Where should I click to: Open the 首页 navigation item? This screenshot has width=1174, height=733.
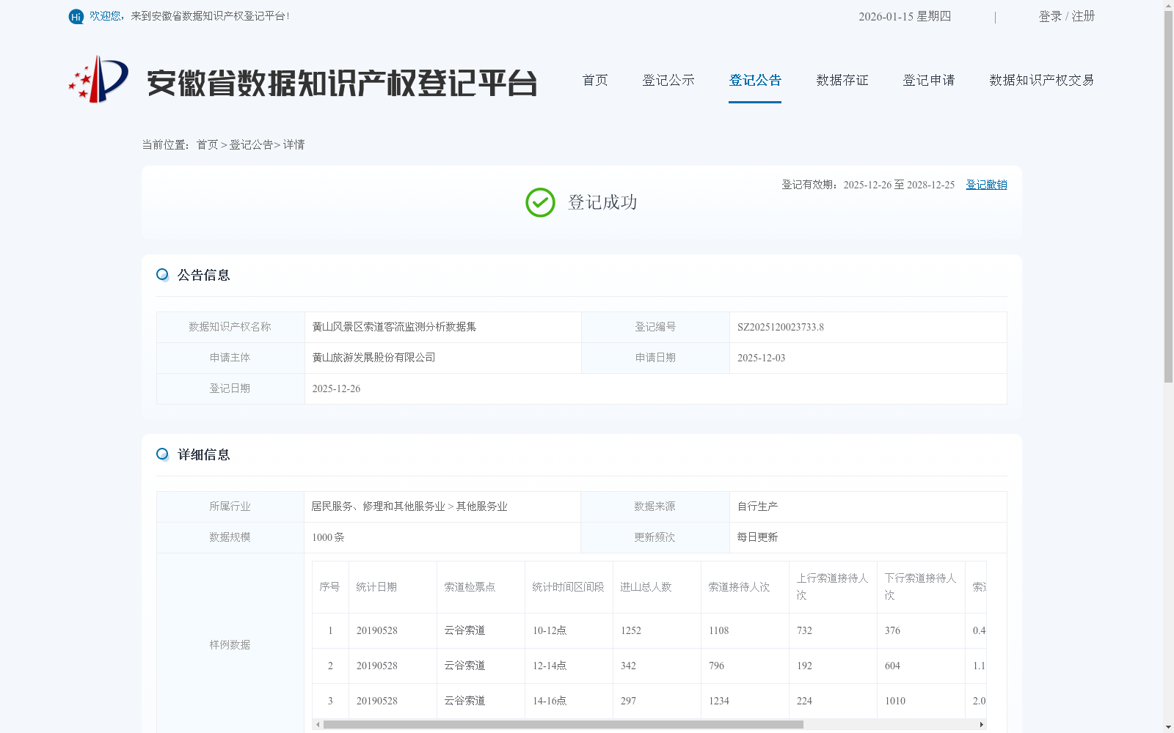[594, 81]
